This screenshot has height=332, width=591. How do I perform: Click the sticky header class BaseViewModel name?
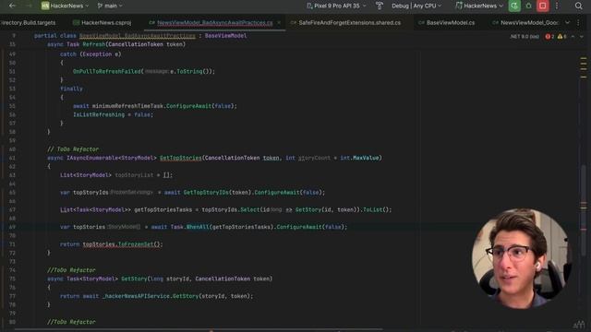click(225, 36)
